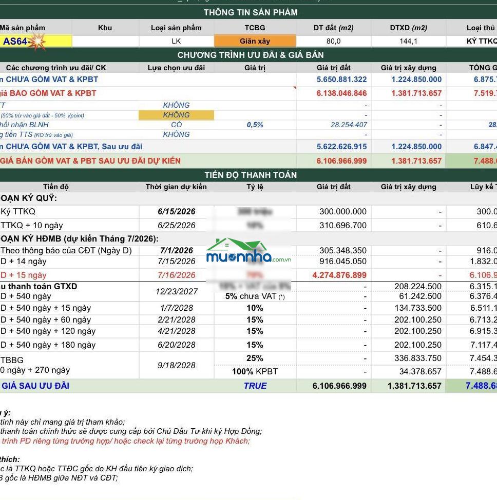
Task: Select construction amount 134.733.500
Action: pos(418,308)
